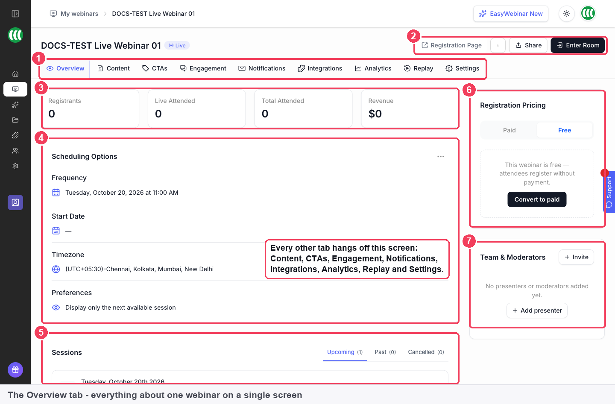Open Registration Page link

click(x=452, y=45)
